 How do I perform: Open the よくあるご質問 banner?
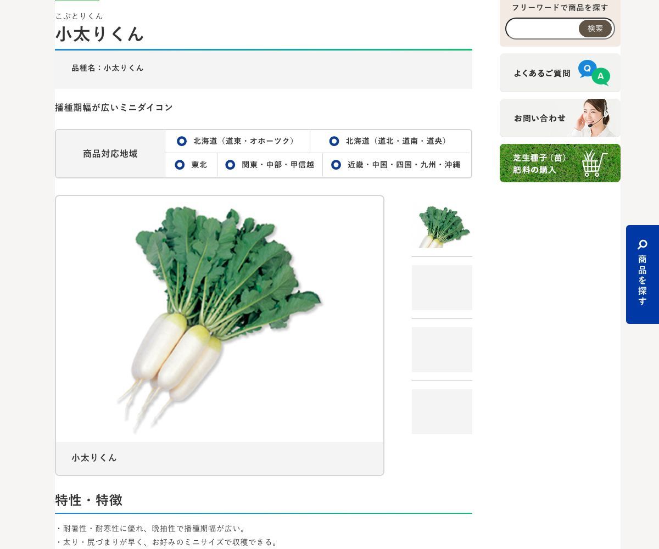(x=560, y=72)
